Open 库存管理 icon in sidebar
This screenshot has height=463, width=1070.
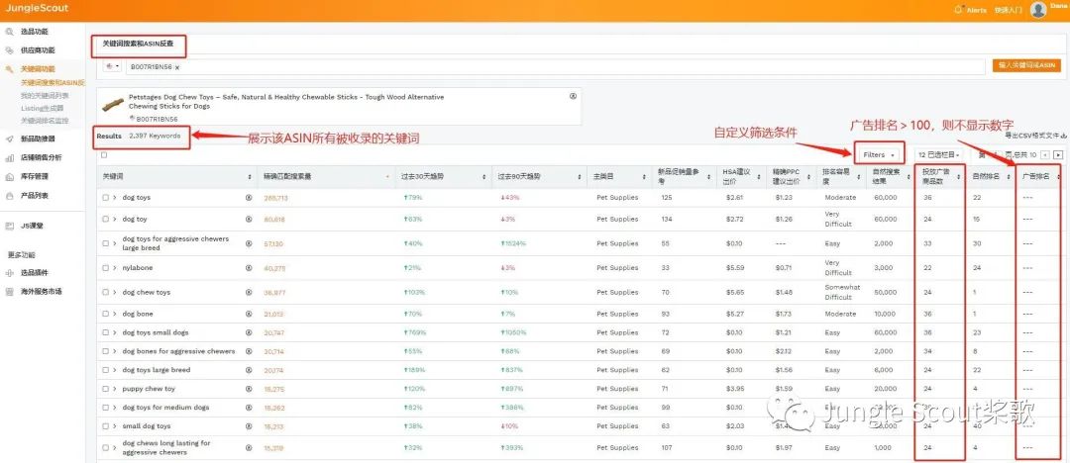tap(9, 177)
